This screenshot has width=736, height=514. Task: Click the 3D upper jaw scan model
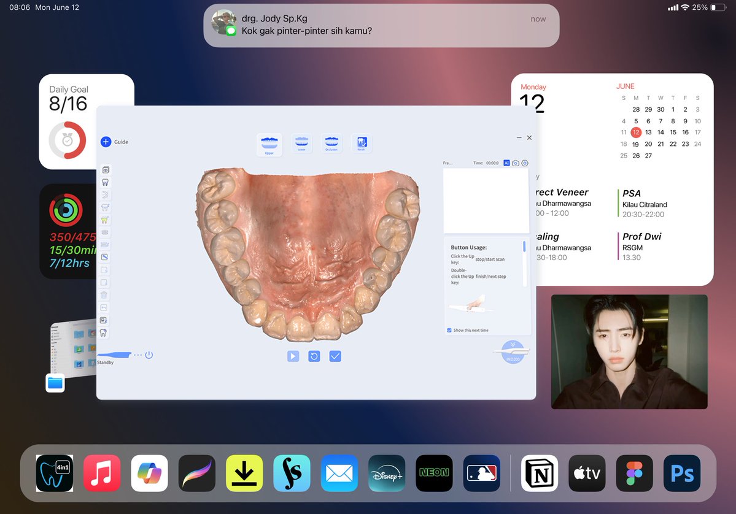tap(308, 253)
